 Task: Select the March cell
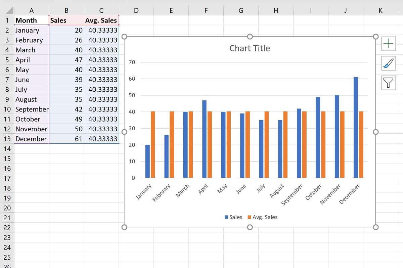click(x=32, y=50)
